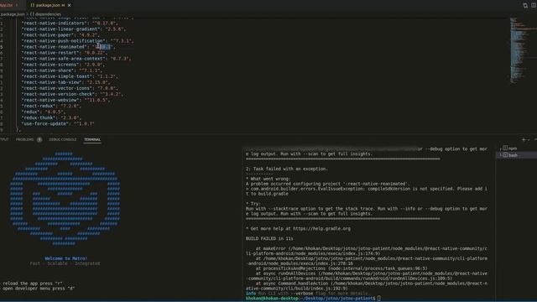537x302 pixels.
Task: Click the bash terminal's icon
Action: (x=505, y=155)
